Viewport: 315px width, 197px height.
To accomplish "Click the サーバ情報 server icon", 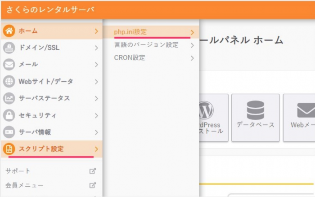I will coord(9,132).
